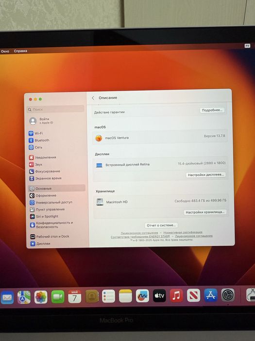
Task: Open Apple TV app in Dock
Action: tap(159, 296)
